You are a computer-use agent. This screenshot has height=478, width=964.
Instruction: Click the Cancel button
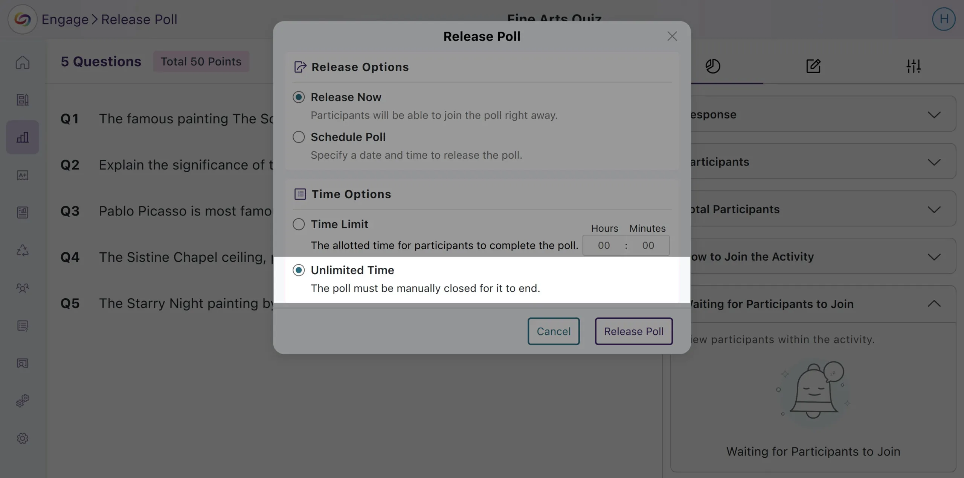click(x=554, y=331)
